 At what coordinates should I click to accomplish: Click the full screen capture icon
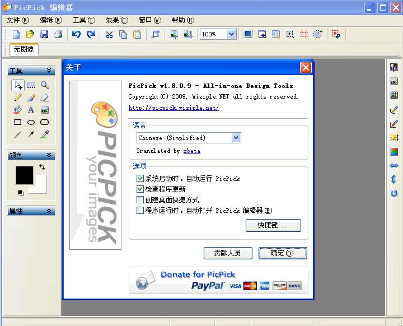[248, 34]
